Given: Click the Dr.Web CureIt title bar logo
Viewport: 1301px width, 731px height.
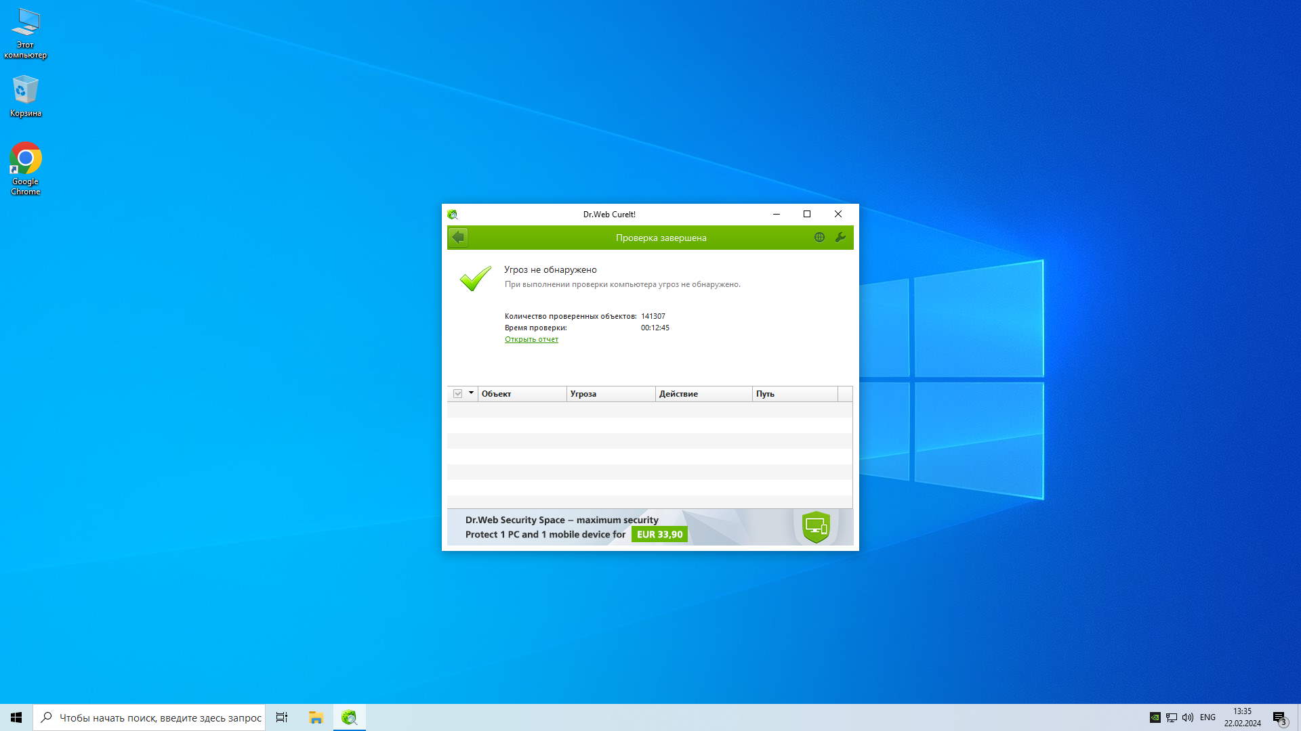Looking at the screenshot, I should point(453,215).
